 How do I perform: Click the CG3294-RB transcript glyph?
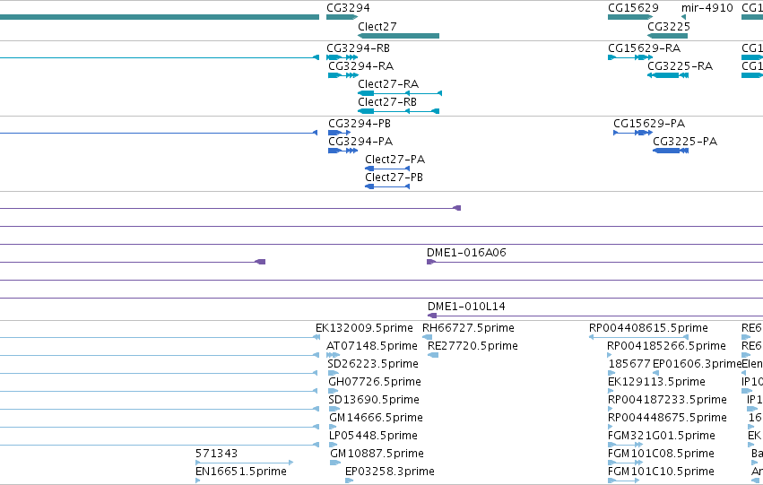(x=342, y=57)
